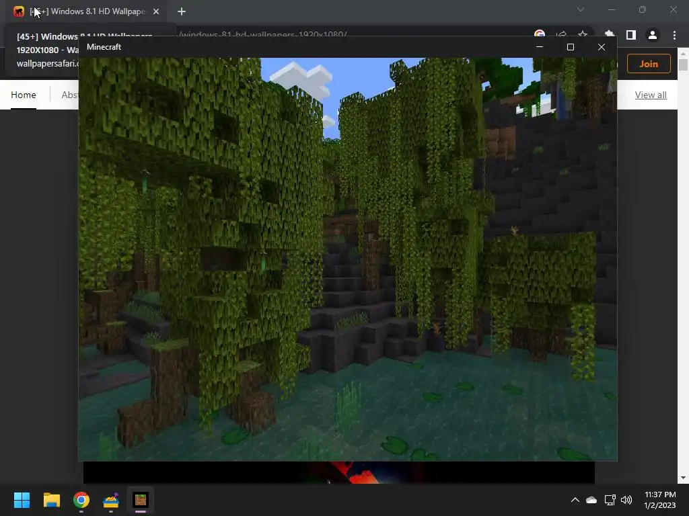Open the paint app taskbar icon
Image resolution: width=689 pixels, height=516 pixels.
click(111, 500)
